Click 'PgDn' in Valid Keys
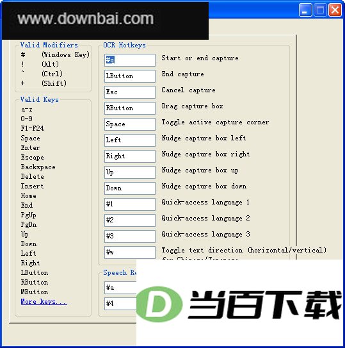The width and height of the screenshot is (345, 348). click(29, 224)
